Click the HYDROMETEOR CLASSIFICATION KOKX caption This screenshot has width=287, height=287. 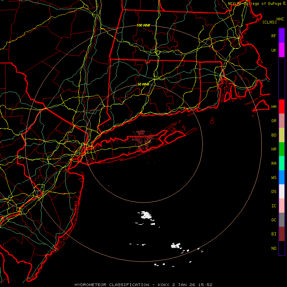143,285
